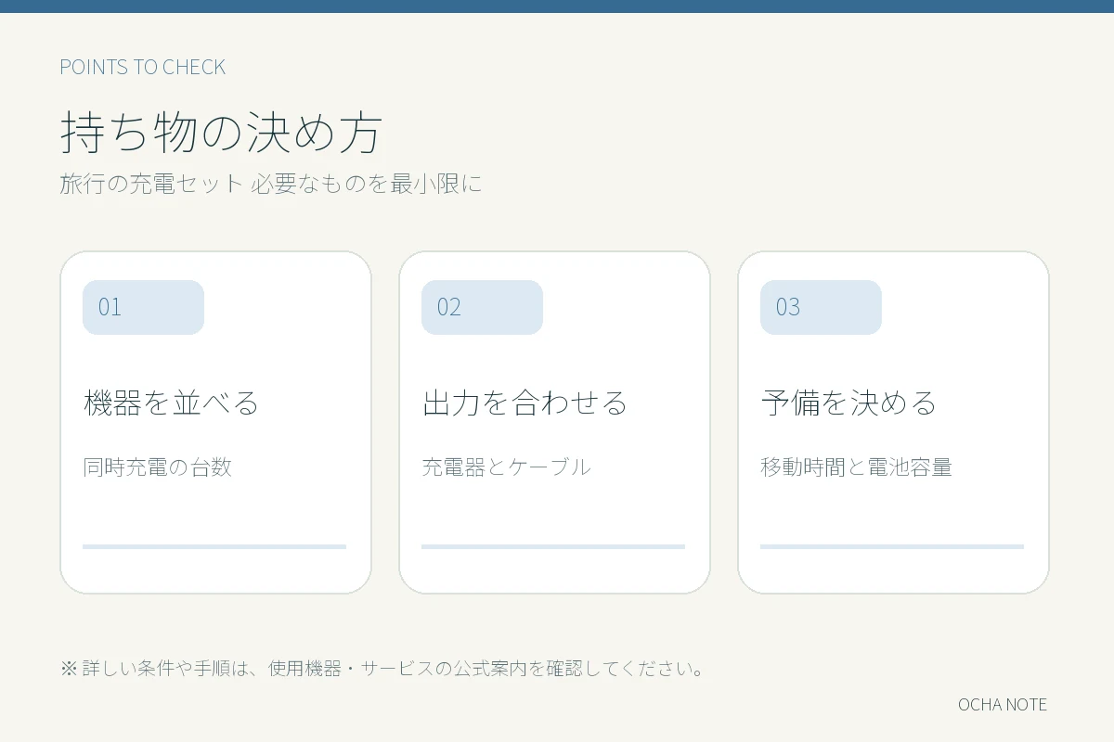Click the text 移動時間と電池容量
Image resolution: width=1114 pixels, height=742 pixels.
(x=857, y=467)
